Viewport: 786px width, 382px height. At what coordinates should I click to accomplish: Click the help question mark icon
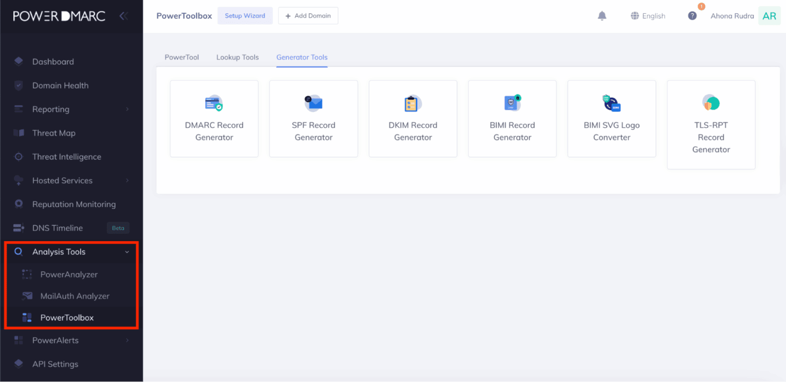tap(692, 15)
